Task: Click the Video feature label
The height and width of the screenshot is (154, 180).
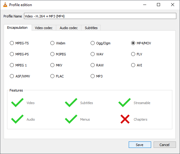Action: 30,103
